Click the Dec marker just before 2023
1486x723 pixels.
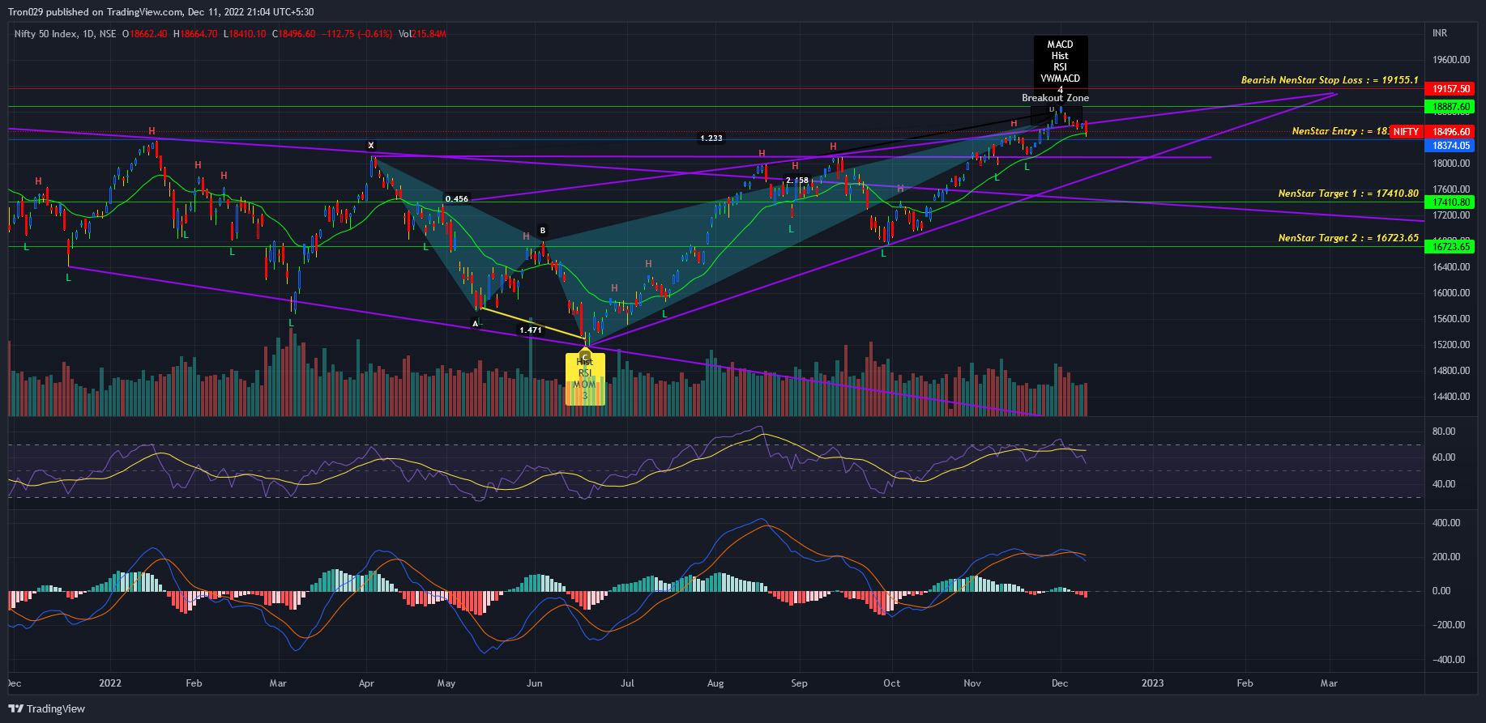click(1060, 683)
